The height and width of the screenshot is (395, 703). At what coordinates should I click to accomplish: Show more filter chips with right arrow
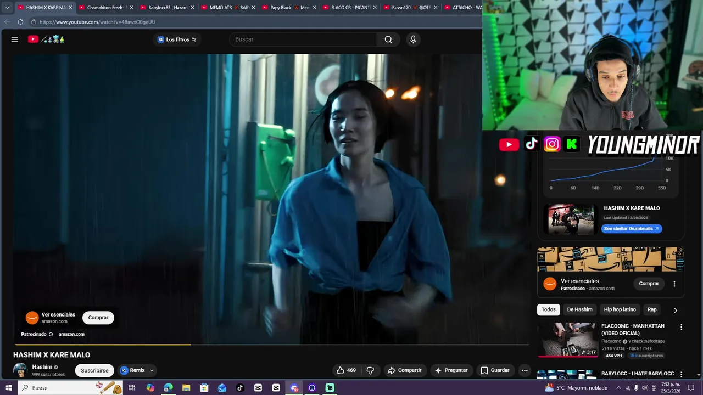click(x=675, y=310)
